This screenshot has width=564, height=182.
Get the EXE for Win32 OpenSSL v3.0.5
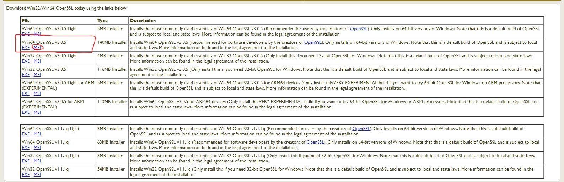click(26, 75)
